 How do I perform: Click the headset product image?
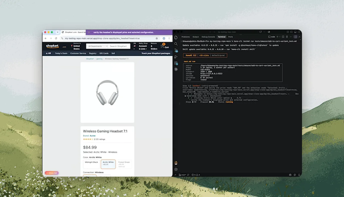click(107, 92)
